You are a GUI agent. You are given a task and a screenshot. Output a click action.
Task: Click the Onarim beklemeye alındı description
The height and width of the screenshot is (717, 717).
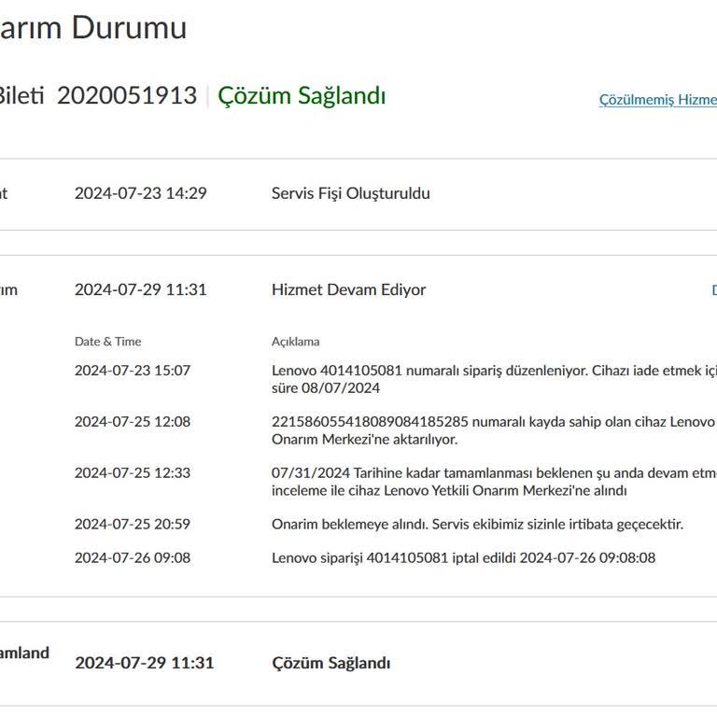click(x=477, y=525)
